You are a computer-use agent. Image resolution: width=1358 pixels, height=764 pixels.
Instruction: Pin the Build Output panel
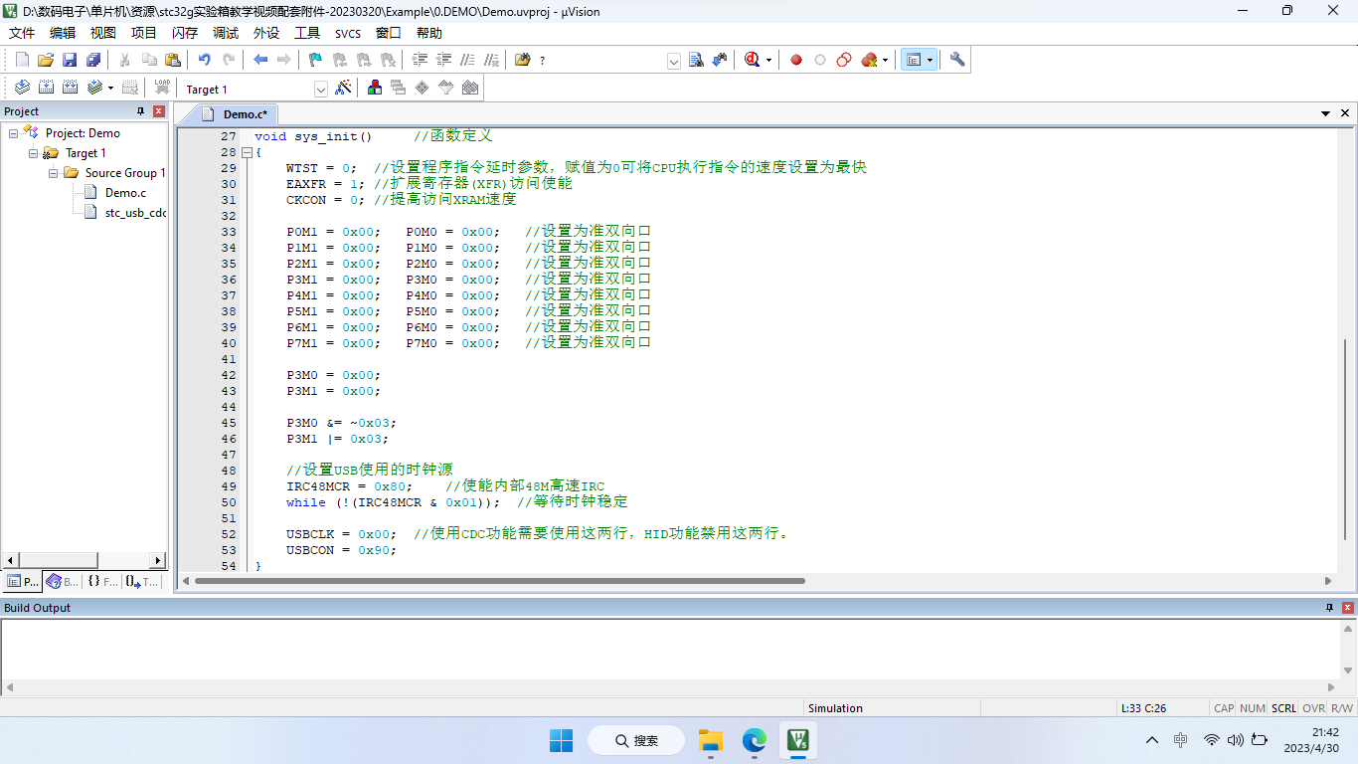tap(1330, 608)
